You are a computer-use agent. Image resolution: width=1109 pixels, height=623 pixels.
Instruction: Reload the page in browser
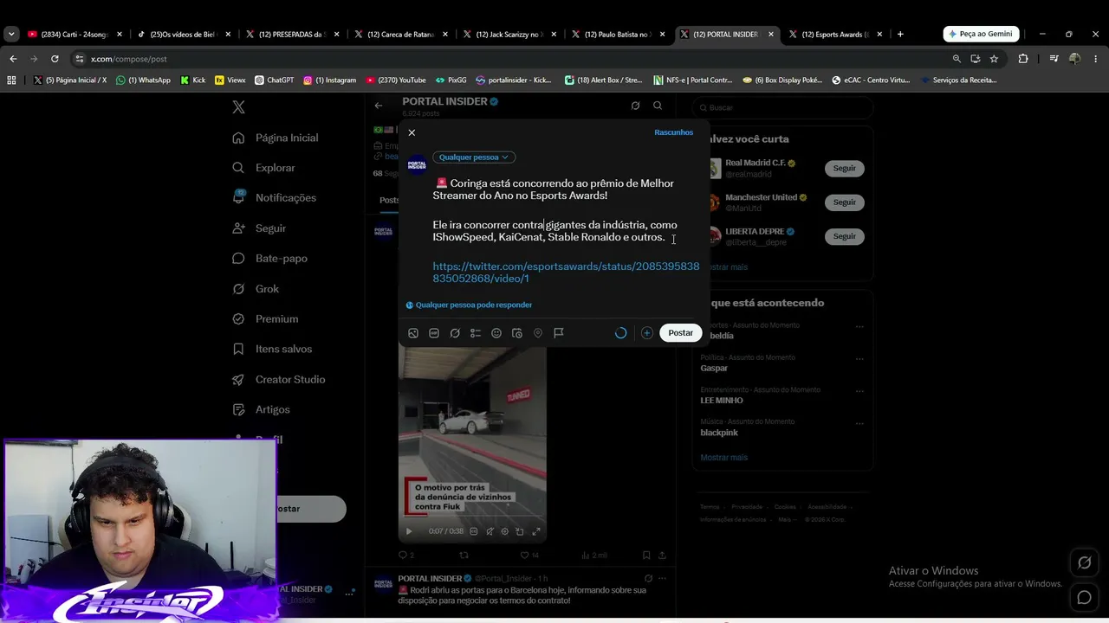[55, 59]
